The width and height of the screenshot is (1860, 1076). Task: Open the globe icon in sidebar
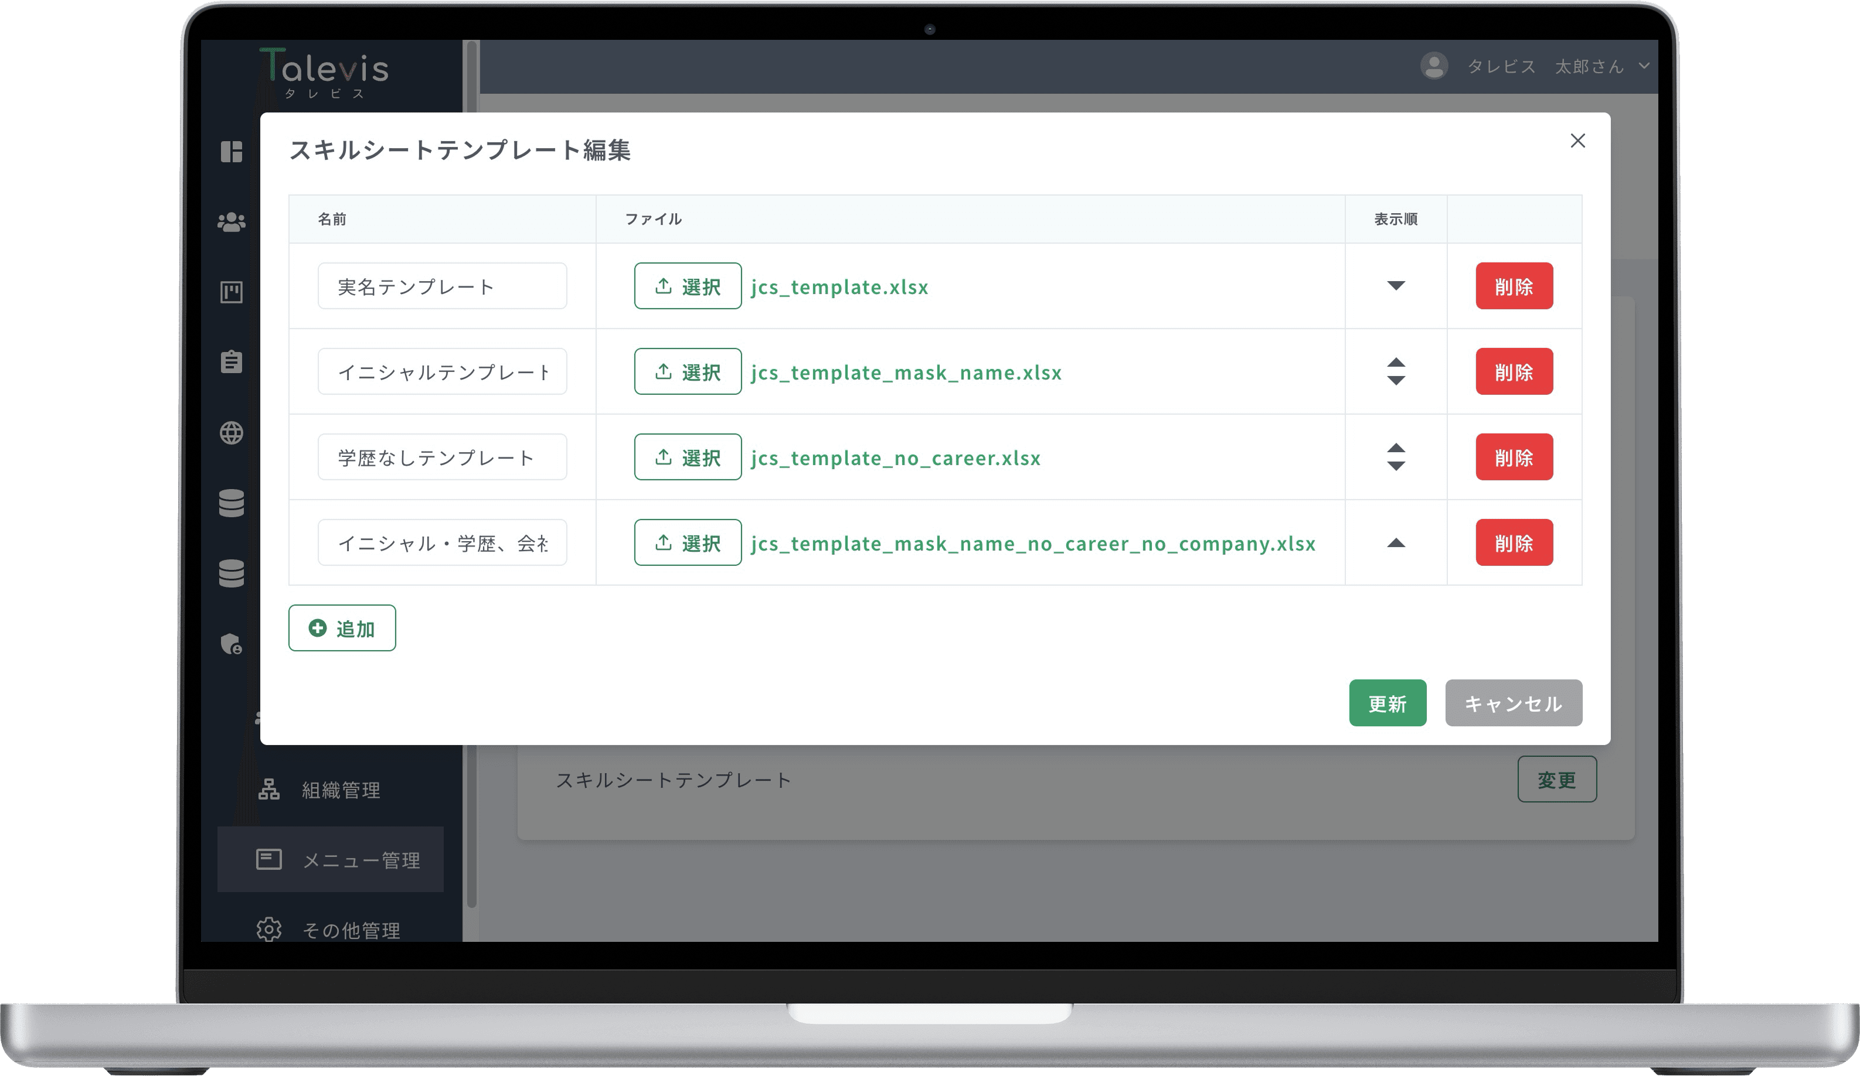point(231,433)
